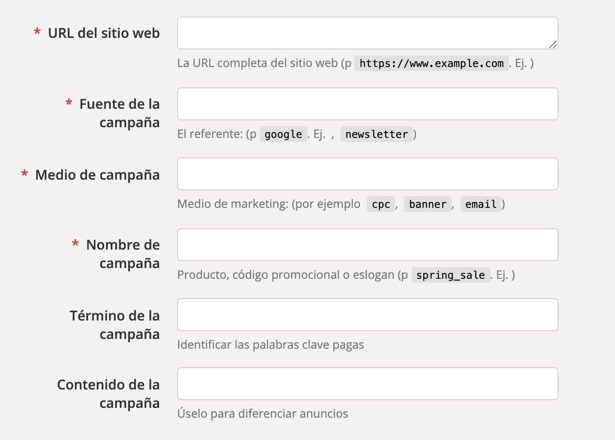The height and width of the screenshot is (440, 615).
Task: Click the "Fuente de la campaña" label
Action: [120, 113]
